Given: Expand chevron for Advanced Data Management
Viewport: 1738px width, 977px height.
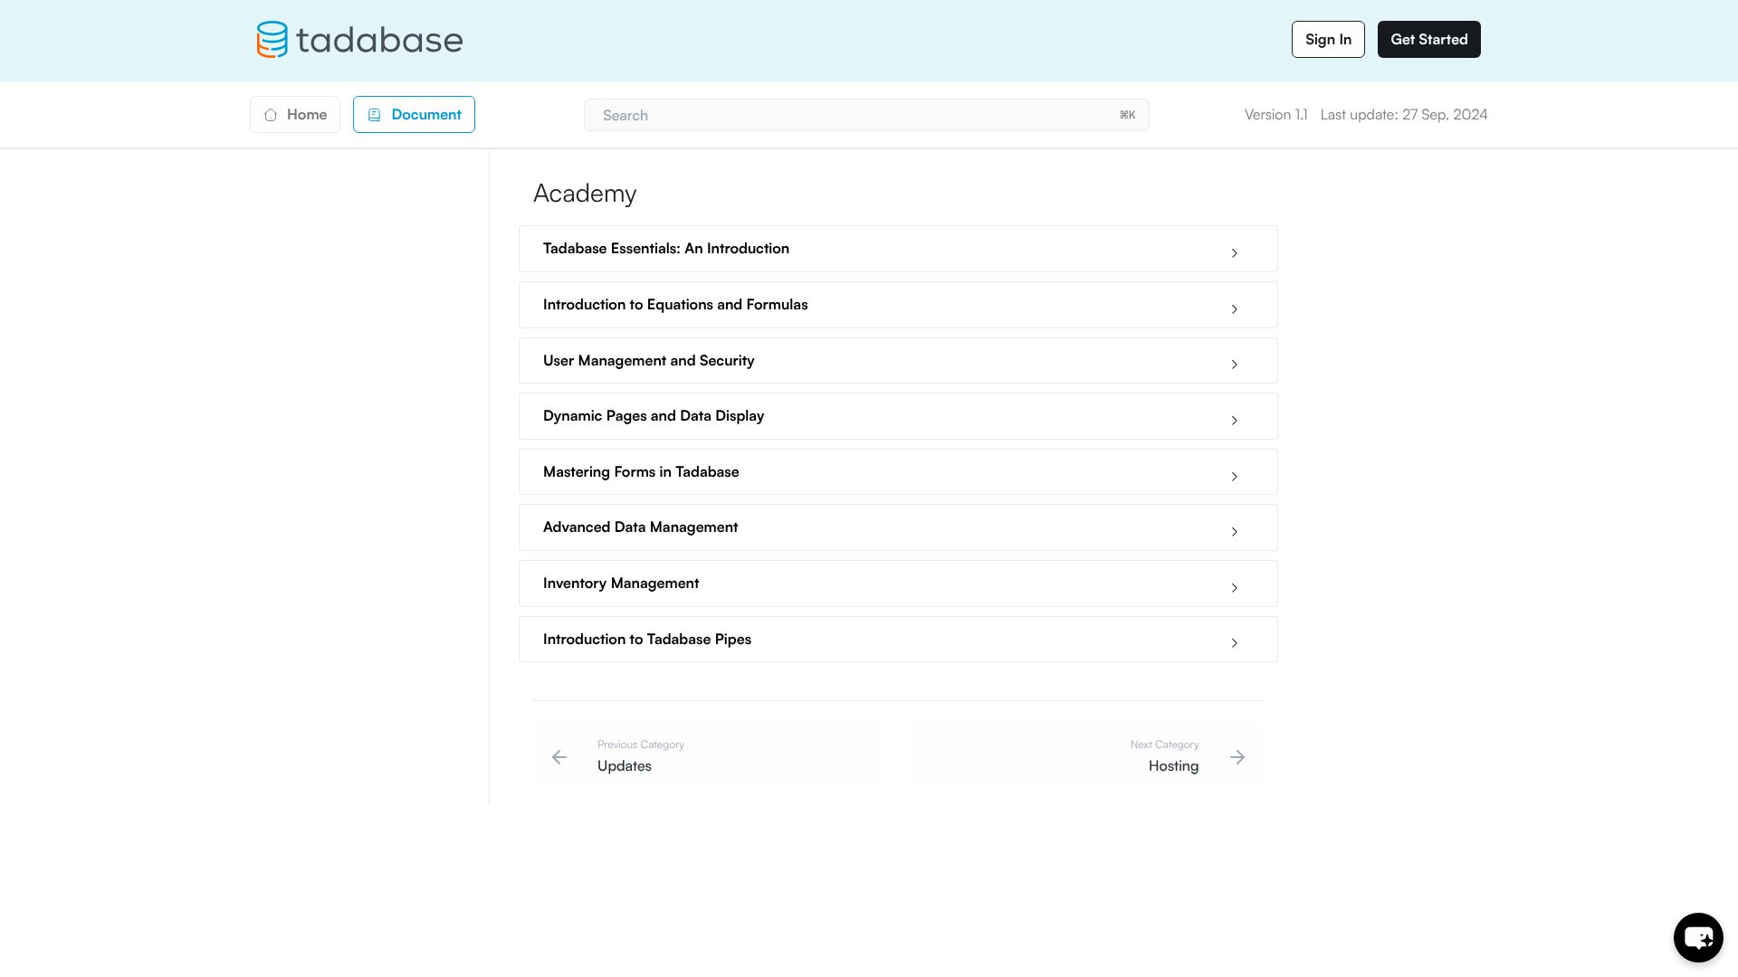Looking at the screenshot, I should (1234, 532).
